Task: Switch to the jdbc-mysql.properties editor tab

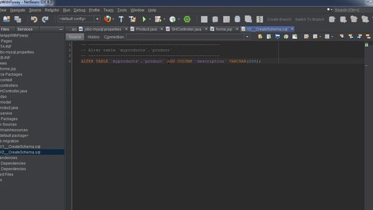Action: click(x=103, y=29)
